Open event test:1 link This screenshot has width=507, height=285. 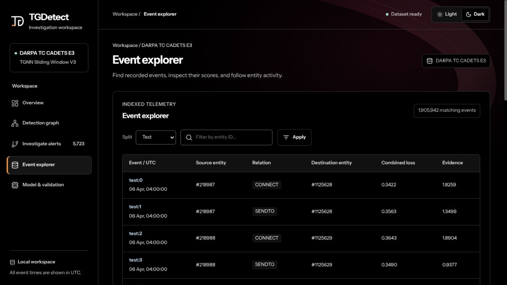135,207
